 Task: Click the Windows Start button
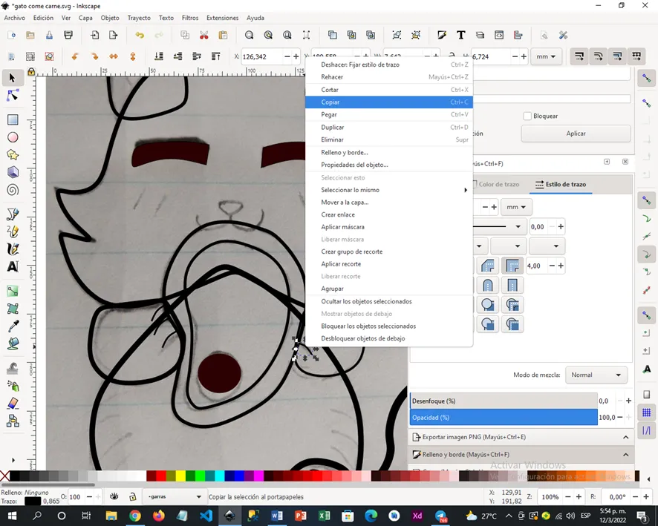12,516
